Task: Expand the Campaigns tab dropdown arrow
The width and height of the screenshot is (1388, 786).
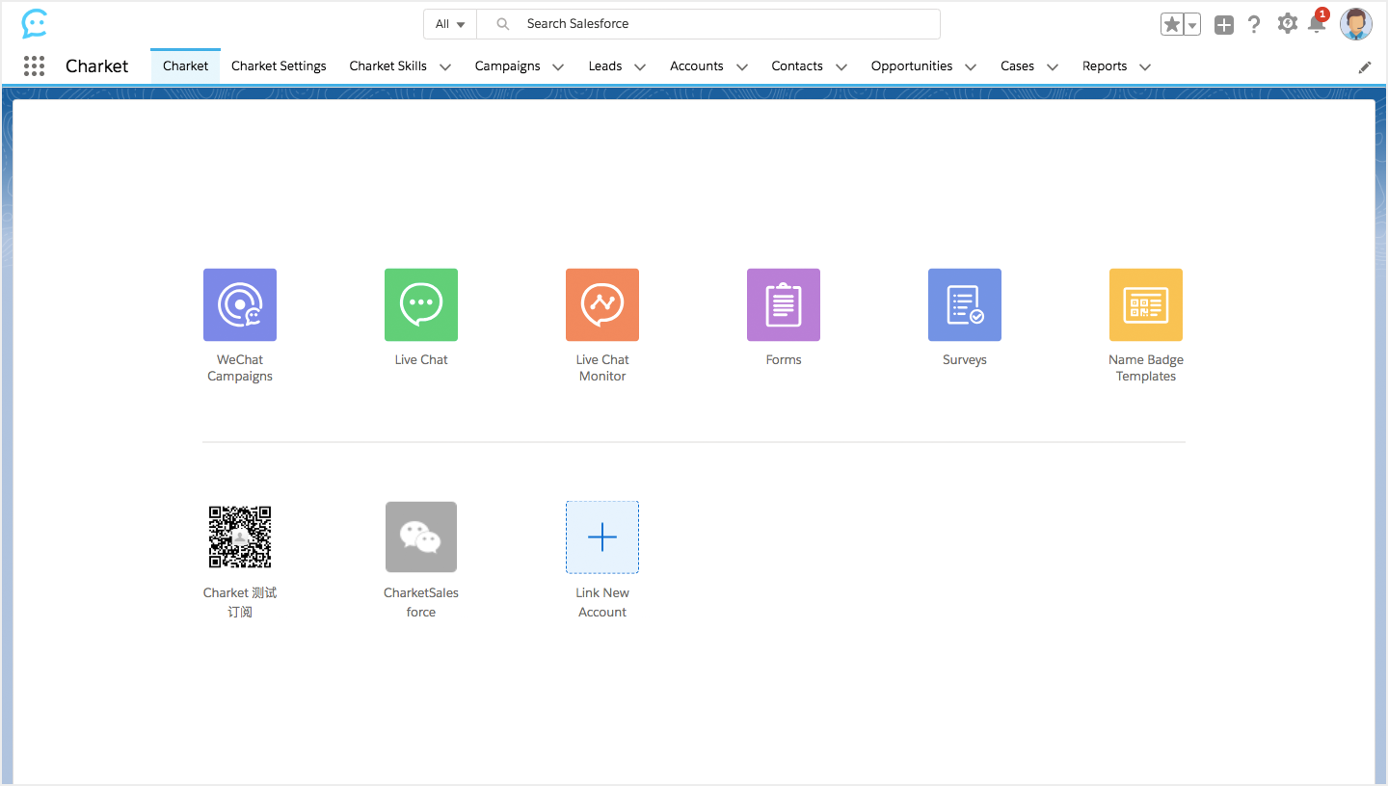Action: click(x=558, y=67)
